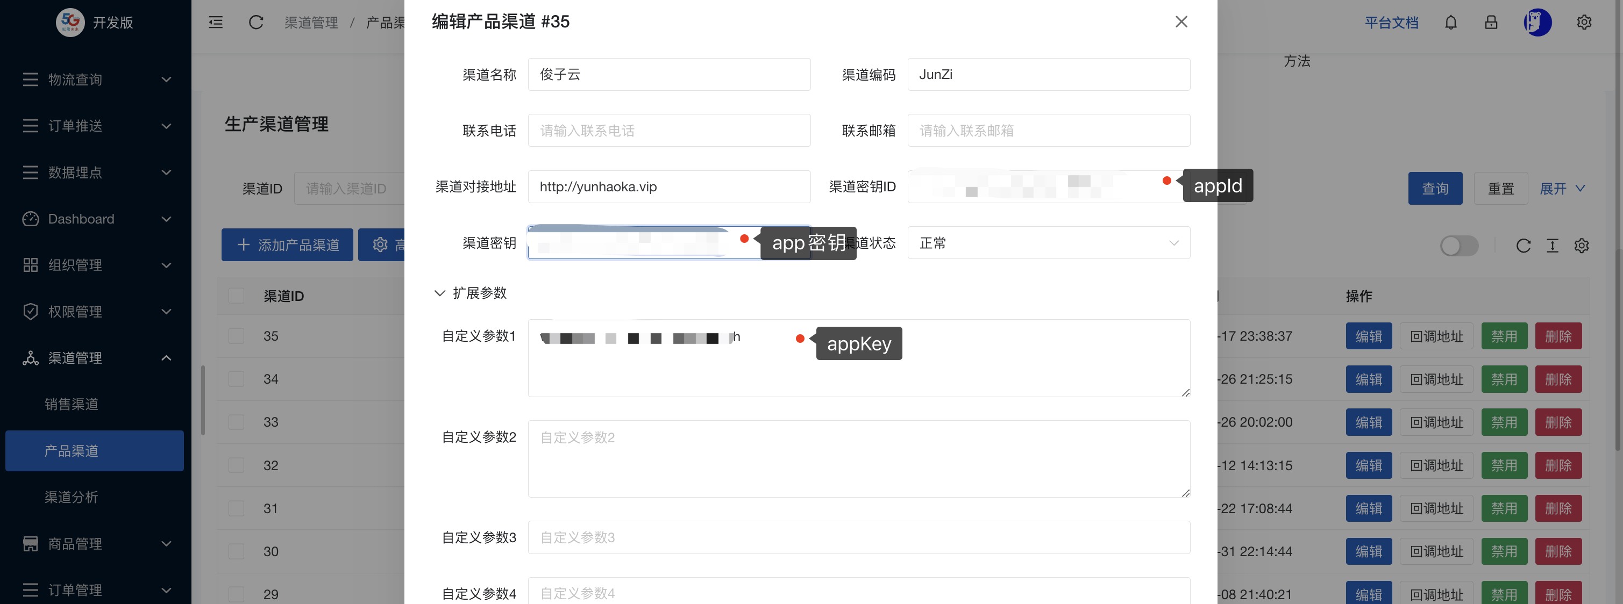Open 渠道分析 from the sidebar
The width and height of the screenshot is (1623, 604).
(x=70, y=497)
